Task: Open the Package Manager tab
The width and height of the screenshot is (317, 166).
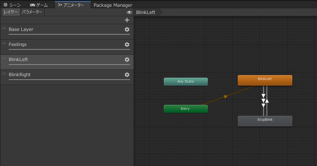Action: click(113, 5)
